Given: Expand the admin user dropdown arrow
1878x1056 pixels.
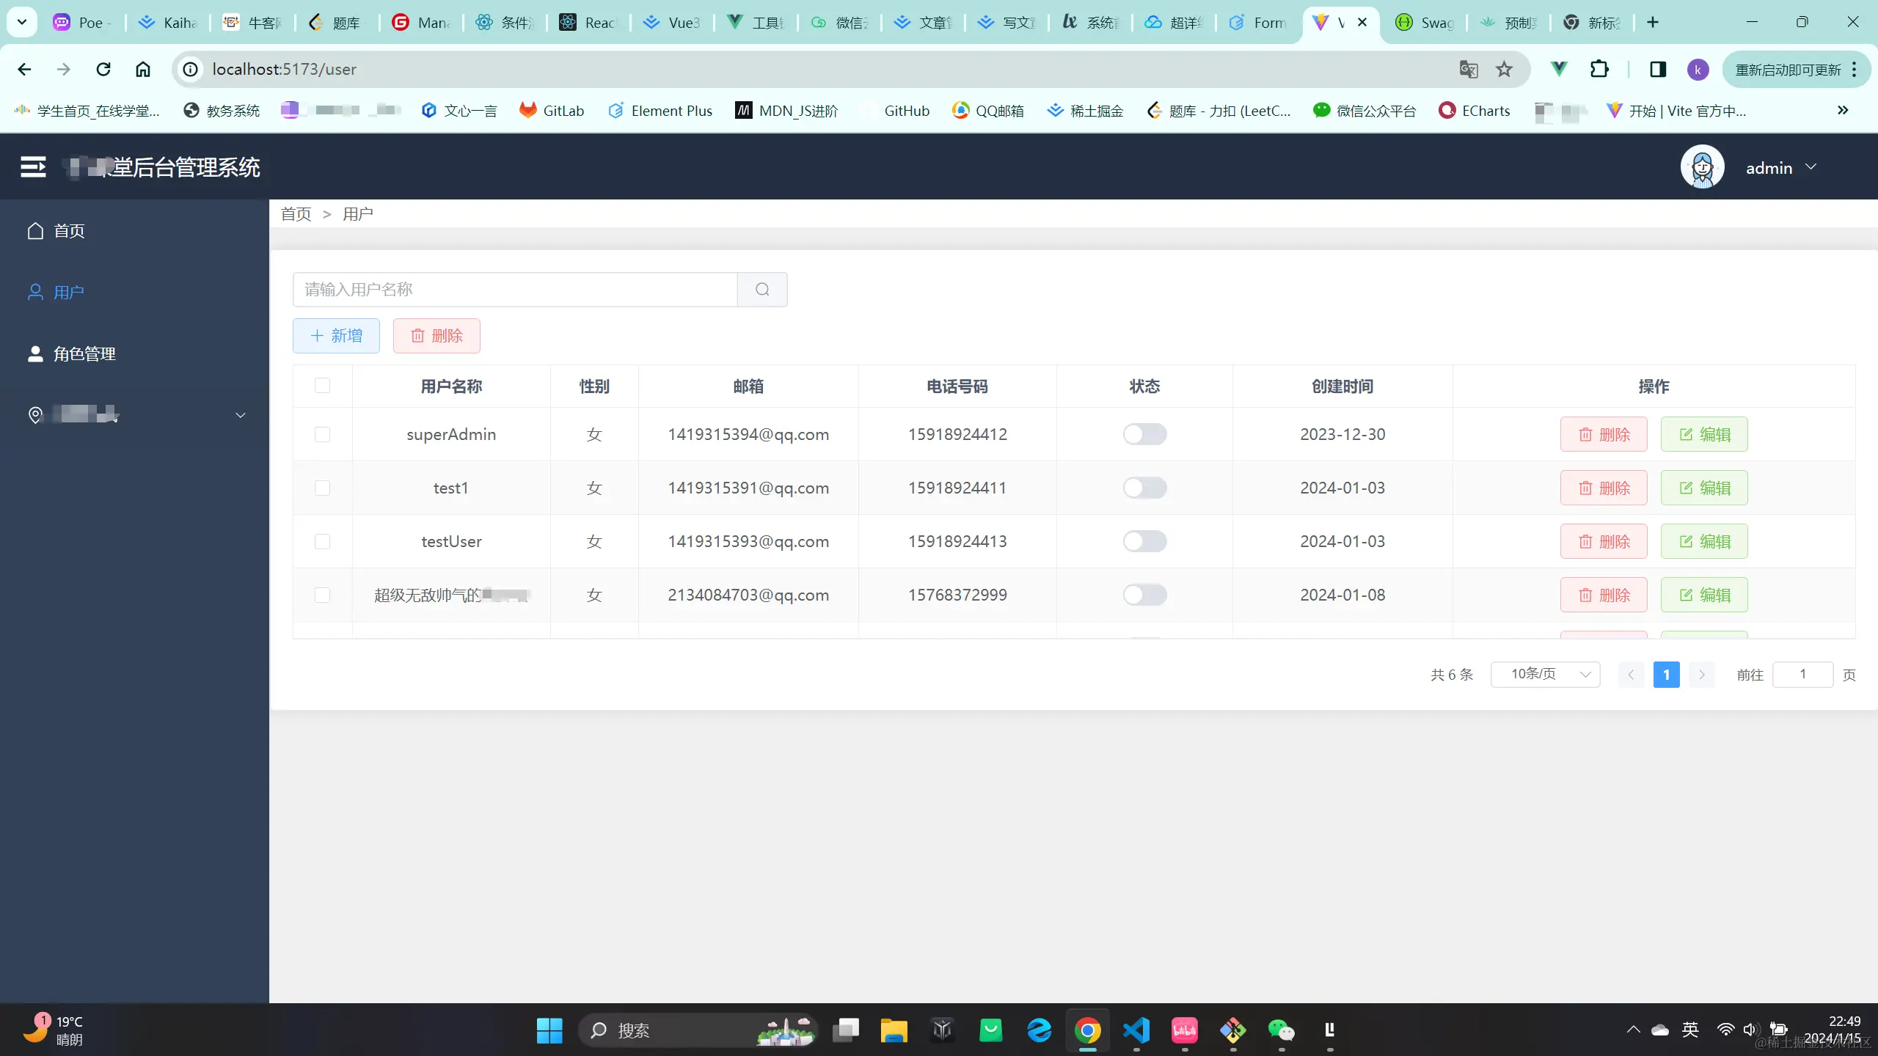Looking at the screenshot, I should coord(1811,167).
